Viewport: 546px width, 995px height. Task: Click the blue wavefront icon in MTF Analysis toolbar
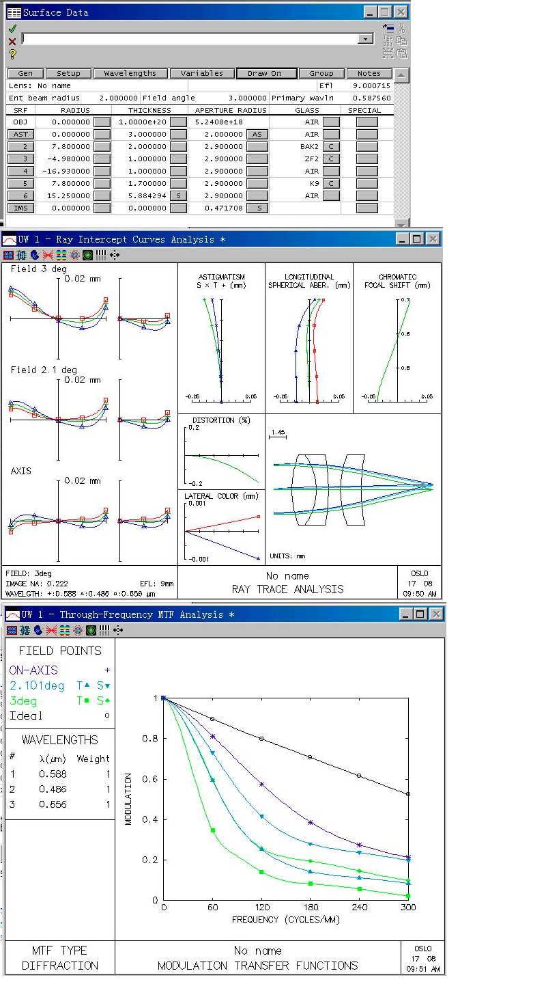click(x=38, y=630)
